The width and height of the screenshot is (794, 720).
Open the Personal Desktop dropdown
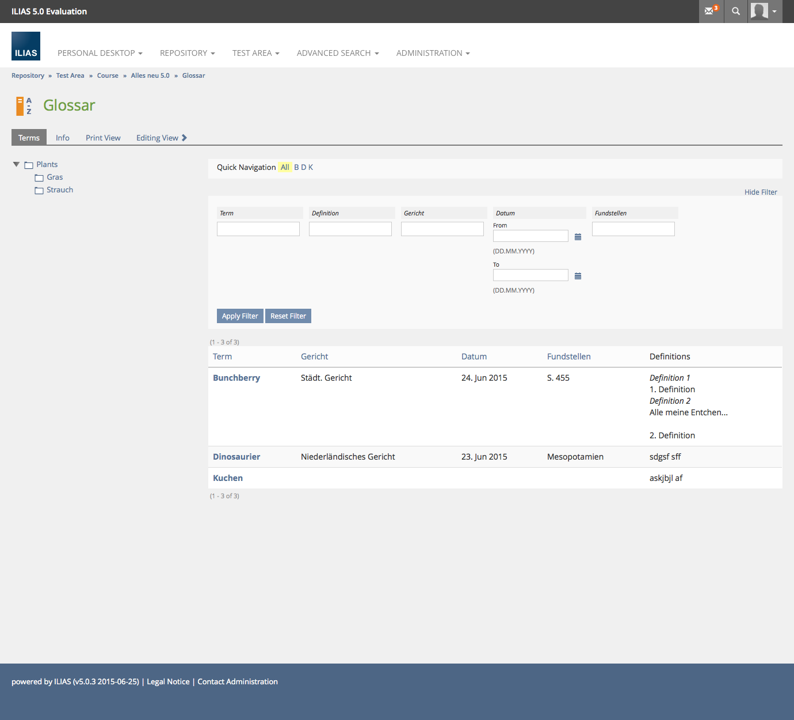100,53
